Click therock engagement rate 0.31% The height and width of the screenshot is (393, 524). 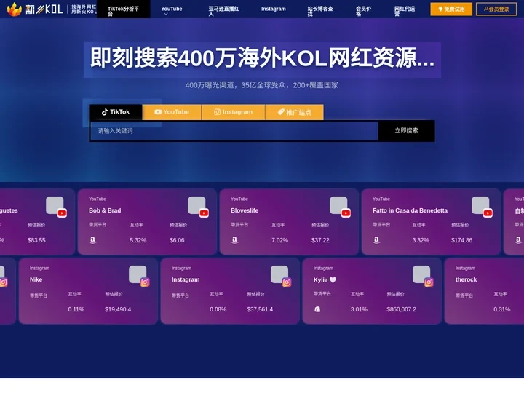pyautogui.click(x=502, y=309)
